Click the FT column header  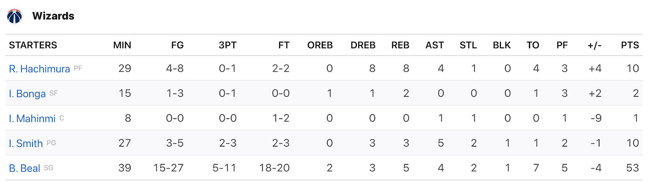tap(284, 45)
